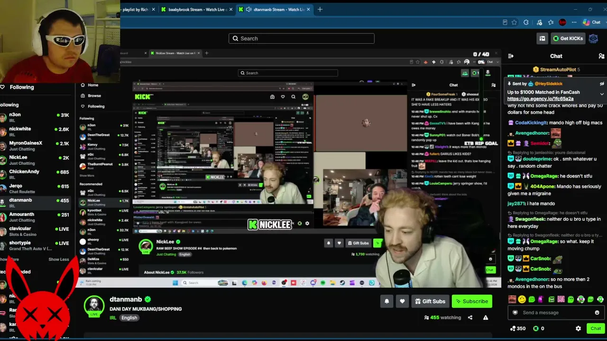The height and width of the screenshot is (341, 607).
Task: Switch to the dtanmanb Stream tab
Action: pos(275,9)
